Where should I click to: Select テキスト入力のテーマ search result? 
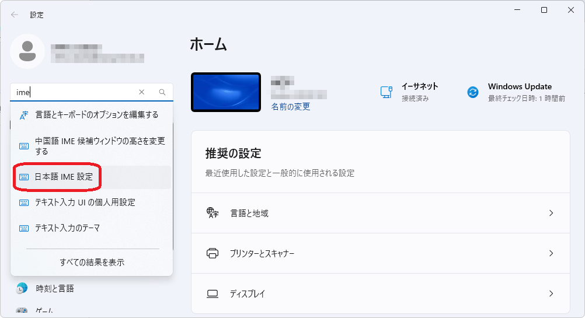(x=67, y=228)
